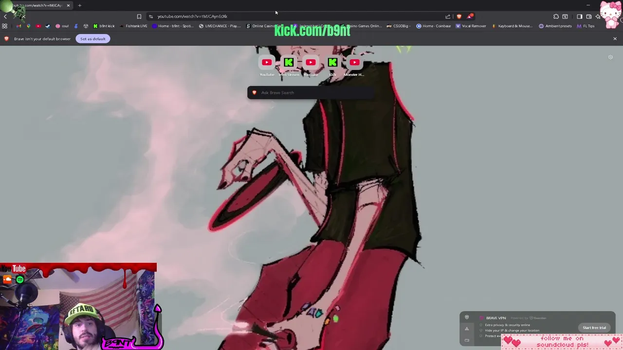The height and width of the screenshot is (350, 623).
Task: Open the osu! bookmark
Action: (x=62, y=26)
